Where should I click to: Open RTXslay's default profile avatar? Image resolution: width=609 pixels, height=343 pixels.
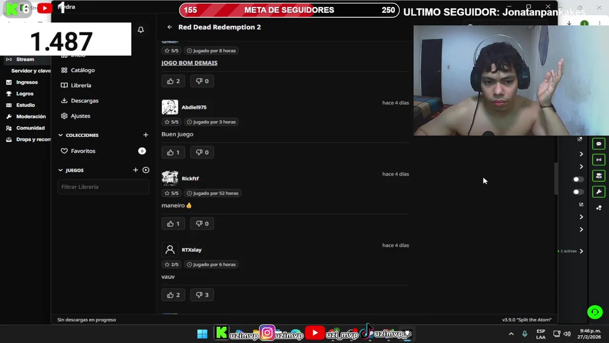(170, 250)
